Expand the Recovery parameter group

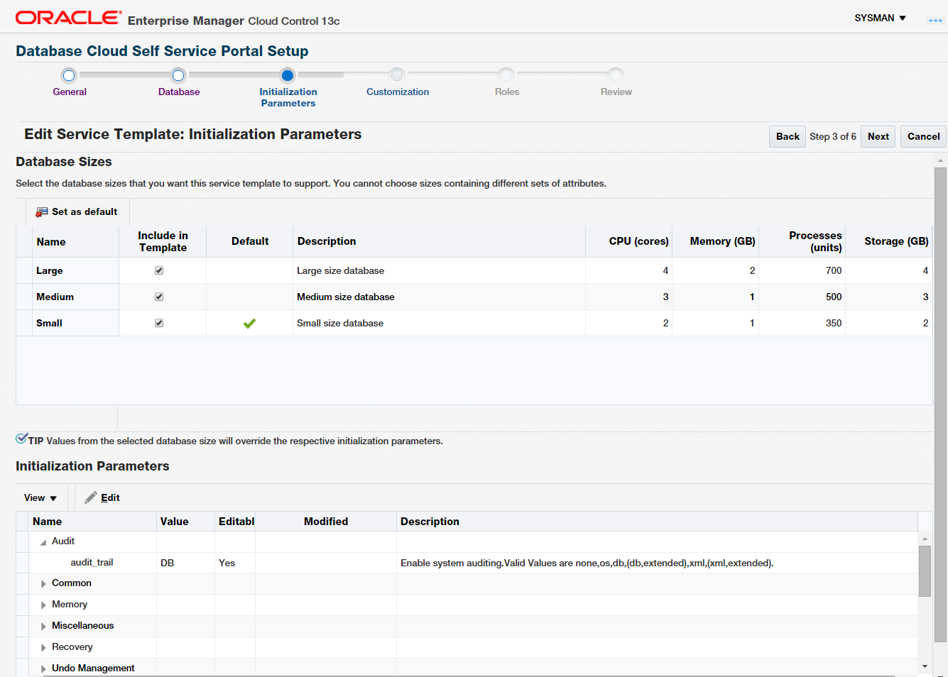(x=43, y=648)
